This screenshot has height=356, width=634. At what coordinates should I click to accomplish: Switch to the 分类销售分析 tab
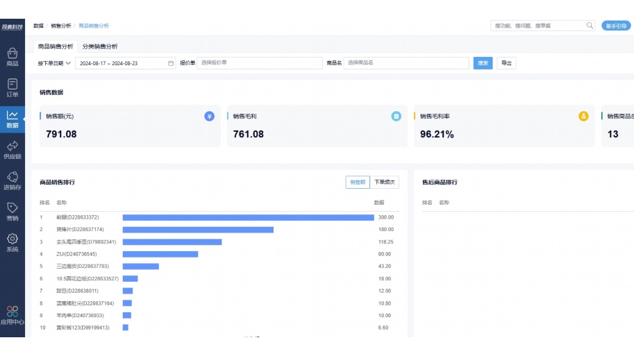100,46
